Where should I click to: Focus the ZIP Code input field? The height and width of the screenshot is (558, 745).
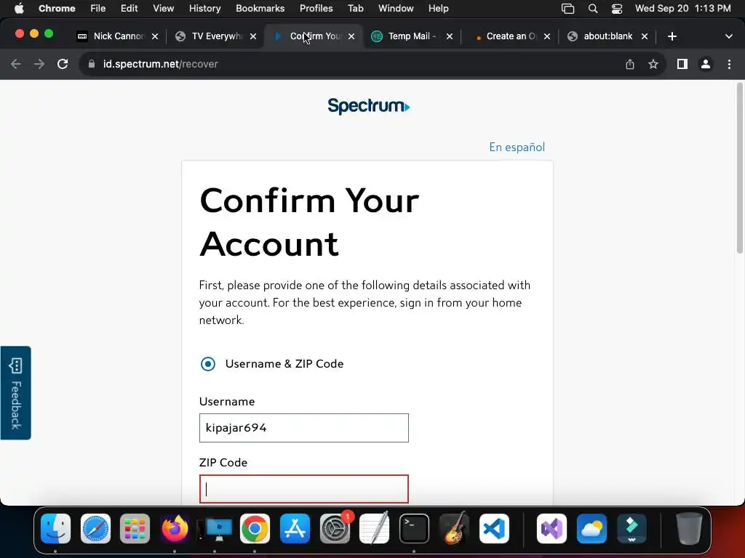[303, 489]
